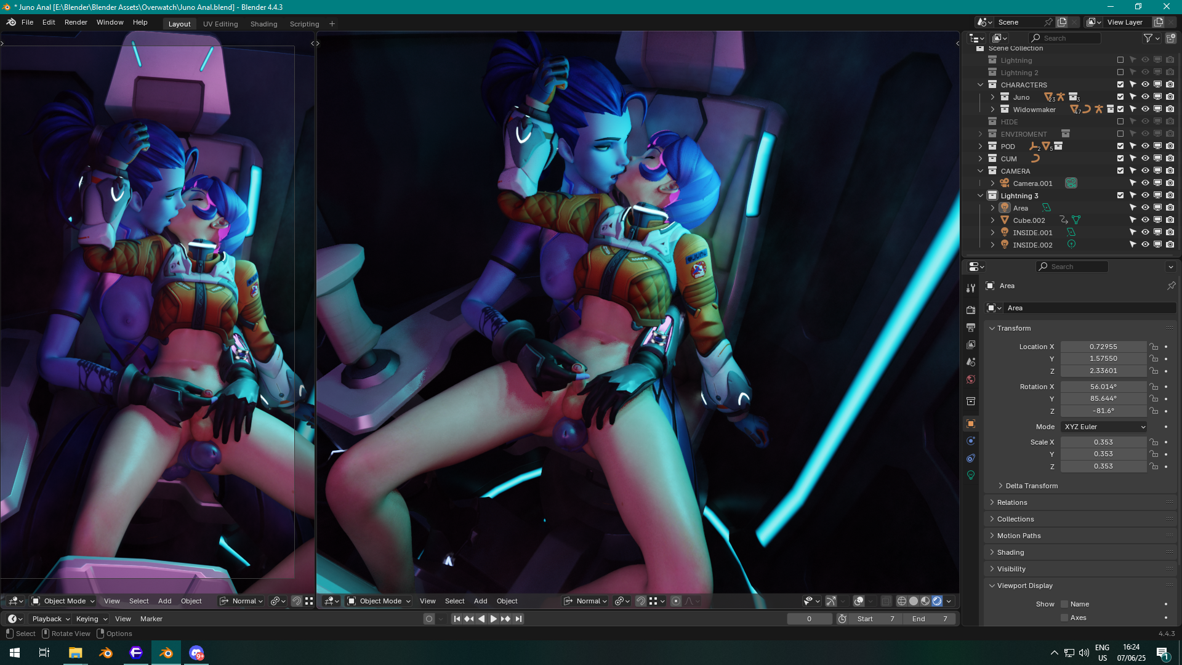Toggle the auto keying record button

coord(429,619)
